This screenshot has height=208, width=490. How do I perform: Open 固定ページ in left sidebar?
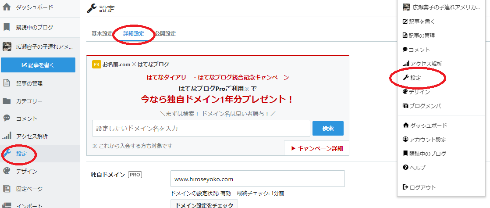(29, 189)
